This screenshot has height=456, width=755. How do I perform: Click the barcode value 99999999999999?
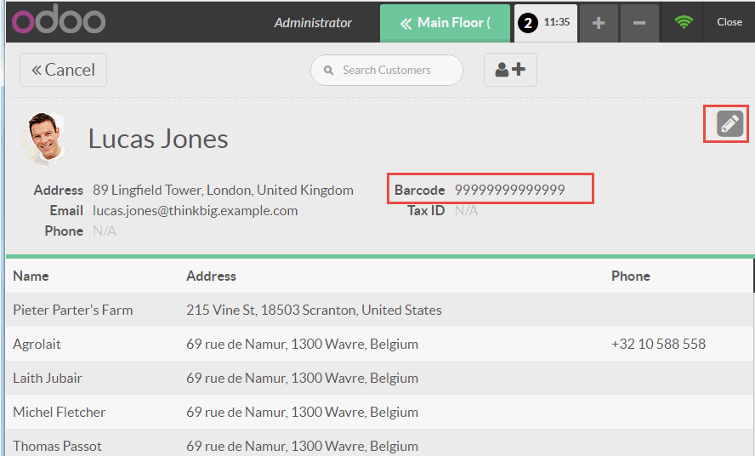pos(509,190)
